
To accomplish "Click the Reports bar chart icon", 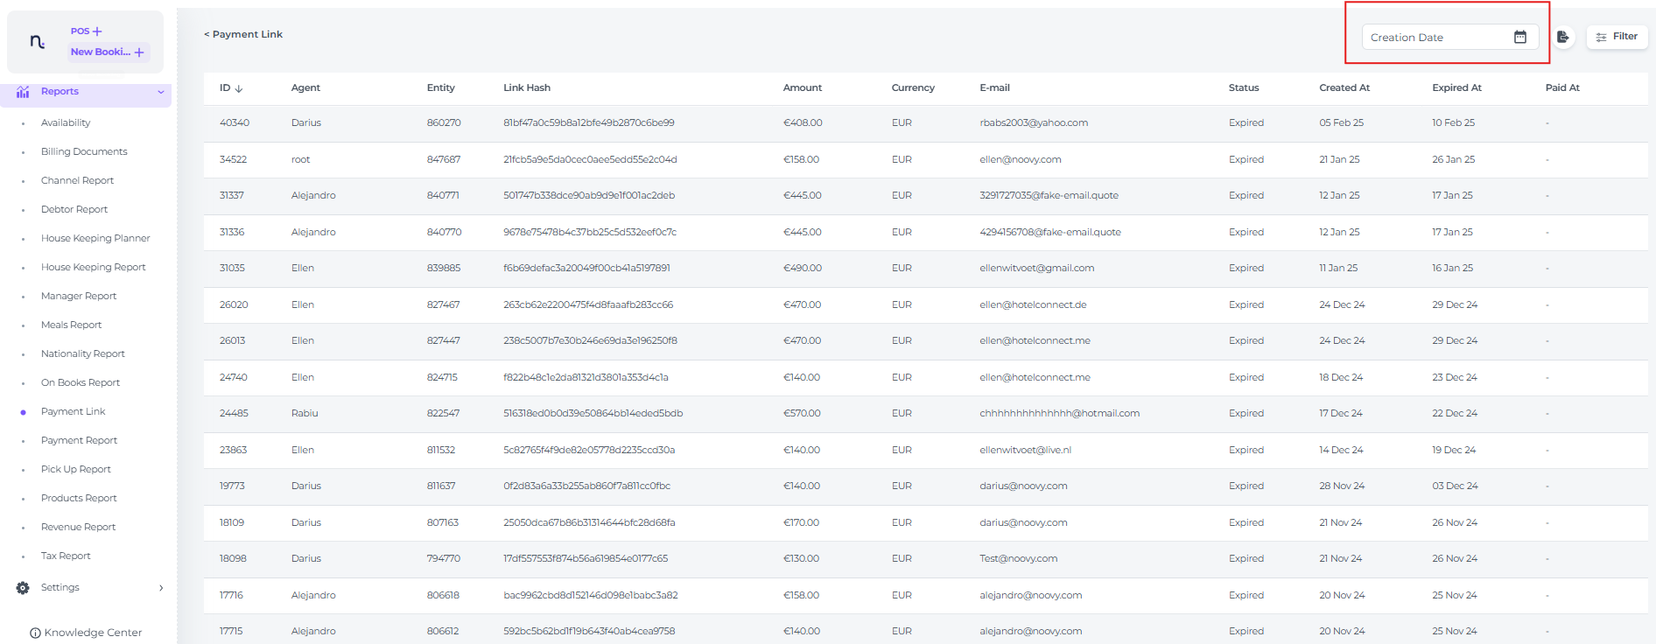I will [x=23, y=92].
